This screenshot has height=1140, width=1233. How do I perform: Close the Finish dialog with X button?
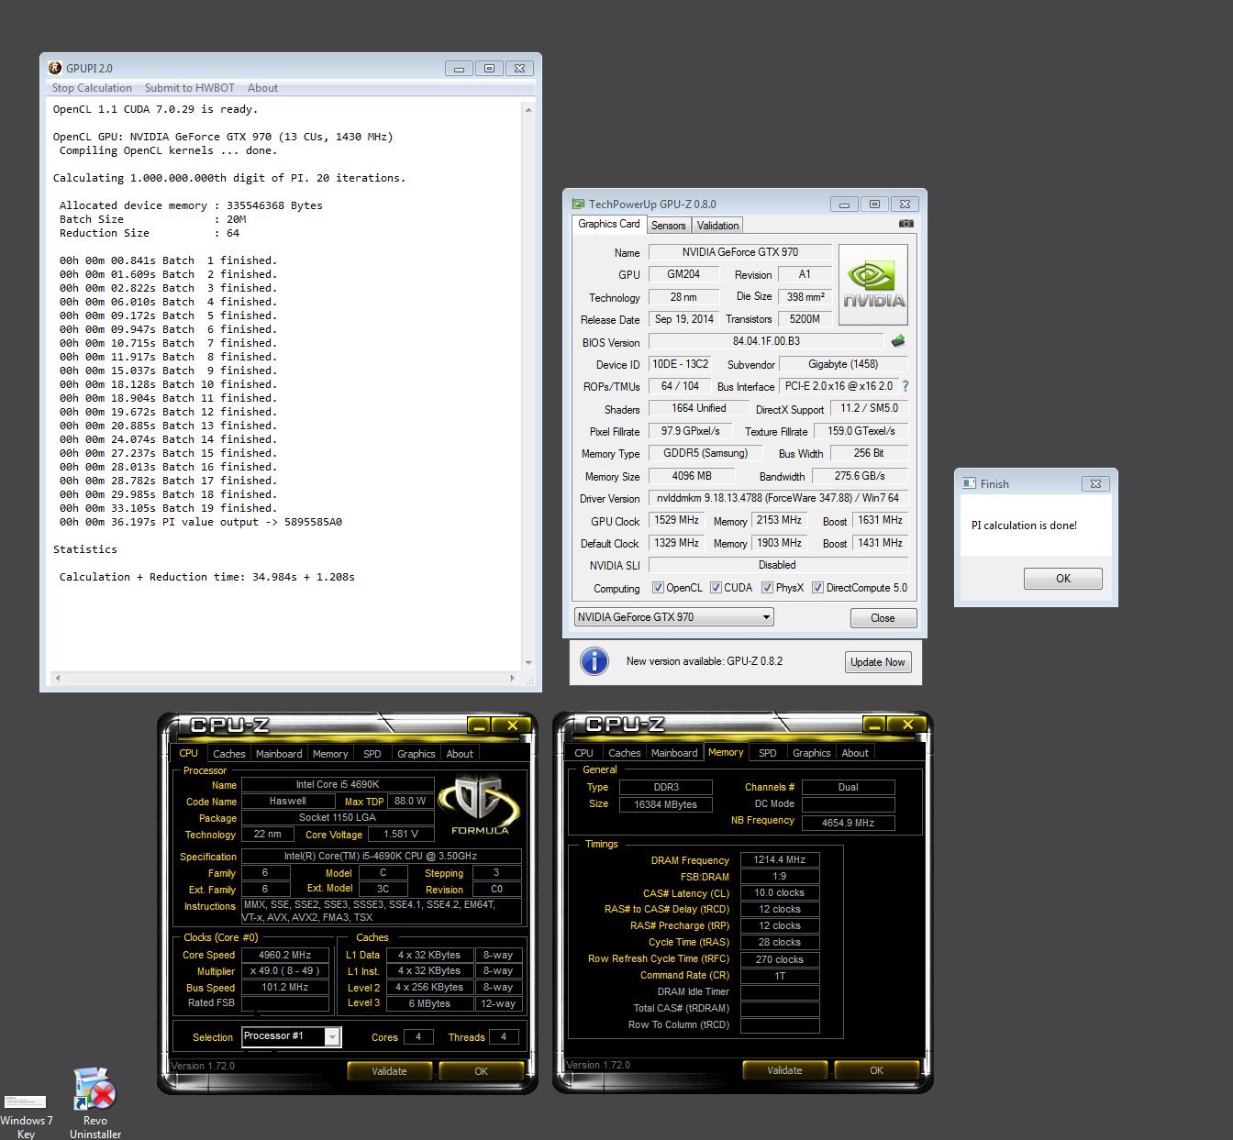(x=1095, y=483)
